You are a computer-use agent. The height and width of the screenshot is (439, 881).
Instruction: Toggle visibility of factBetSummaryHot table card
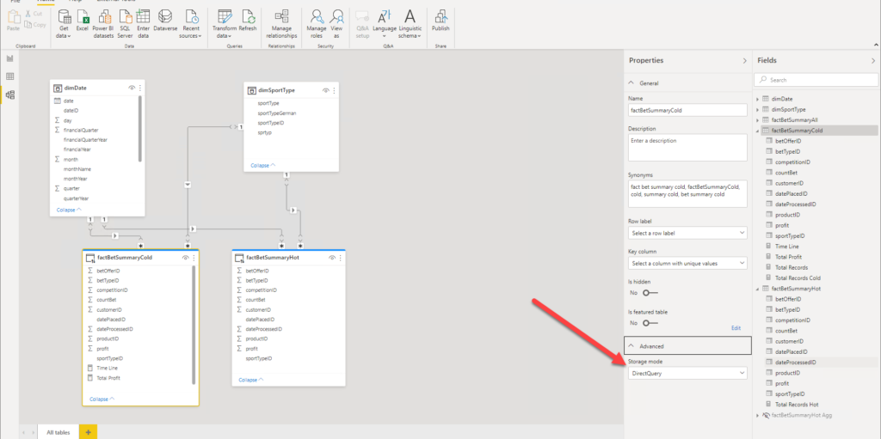[332, 258]
